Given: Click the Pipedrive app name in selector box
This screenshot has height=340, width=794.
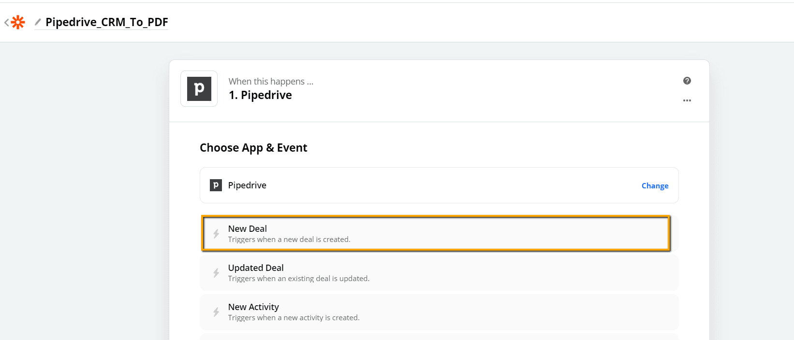Looking at the screenshot, I should point(247,185).
